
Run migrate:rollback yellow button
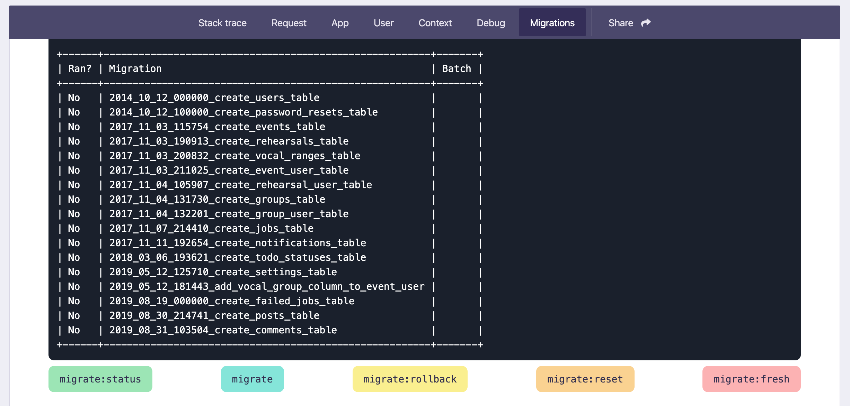click(x=410, y=379)
